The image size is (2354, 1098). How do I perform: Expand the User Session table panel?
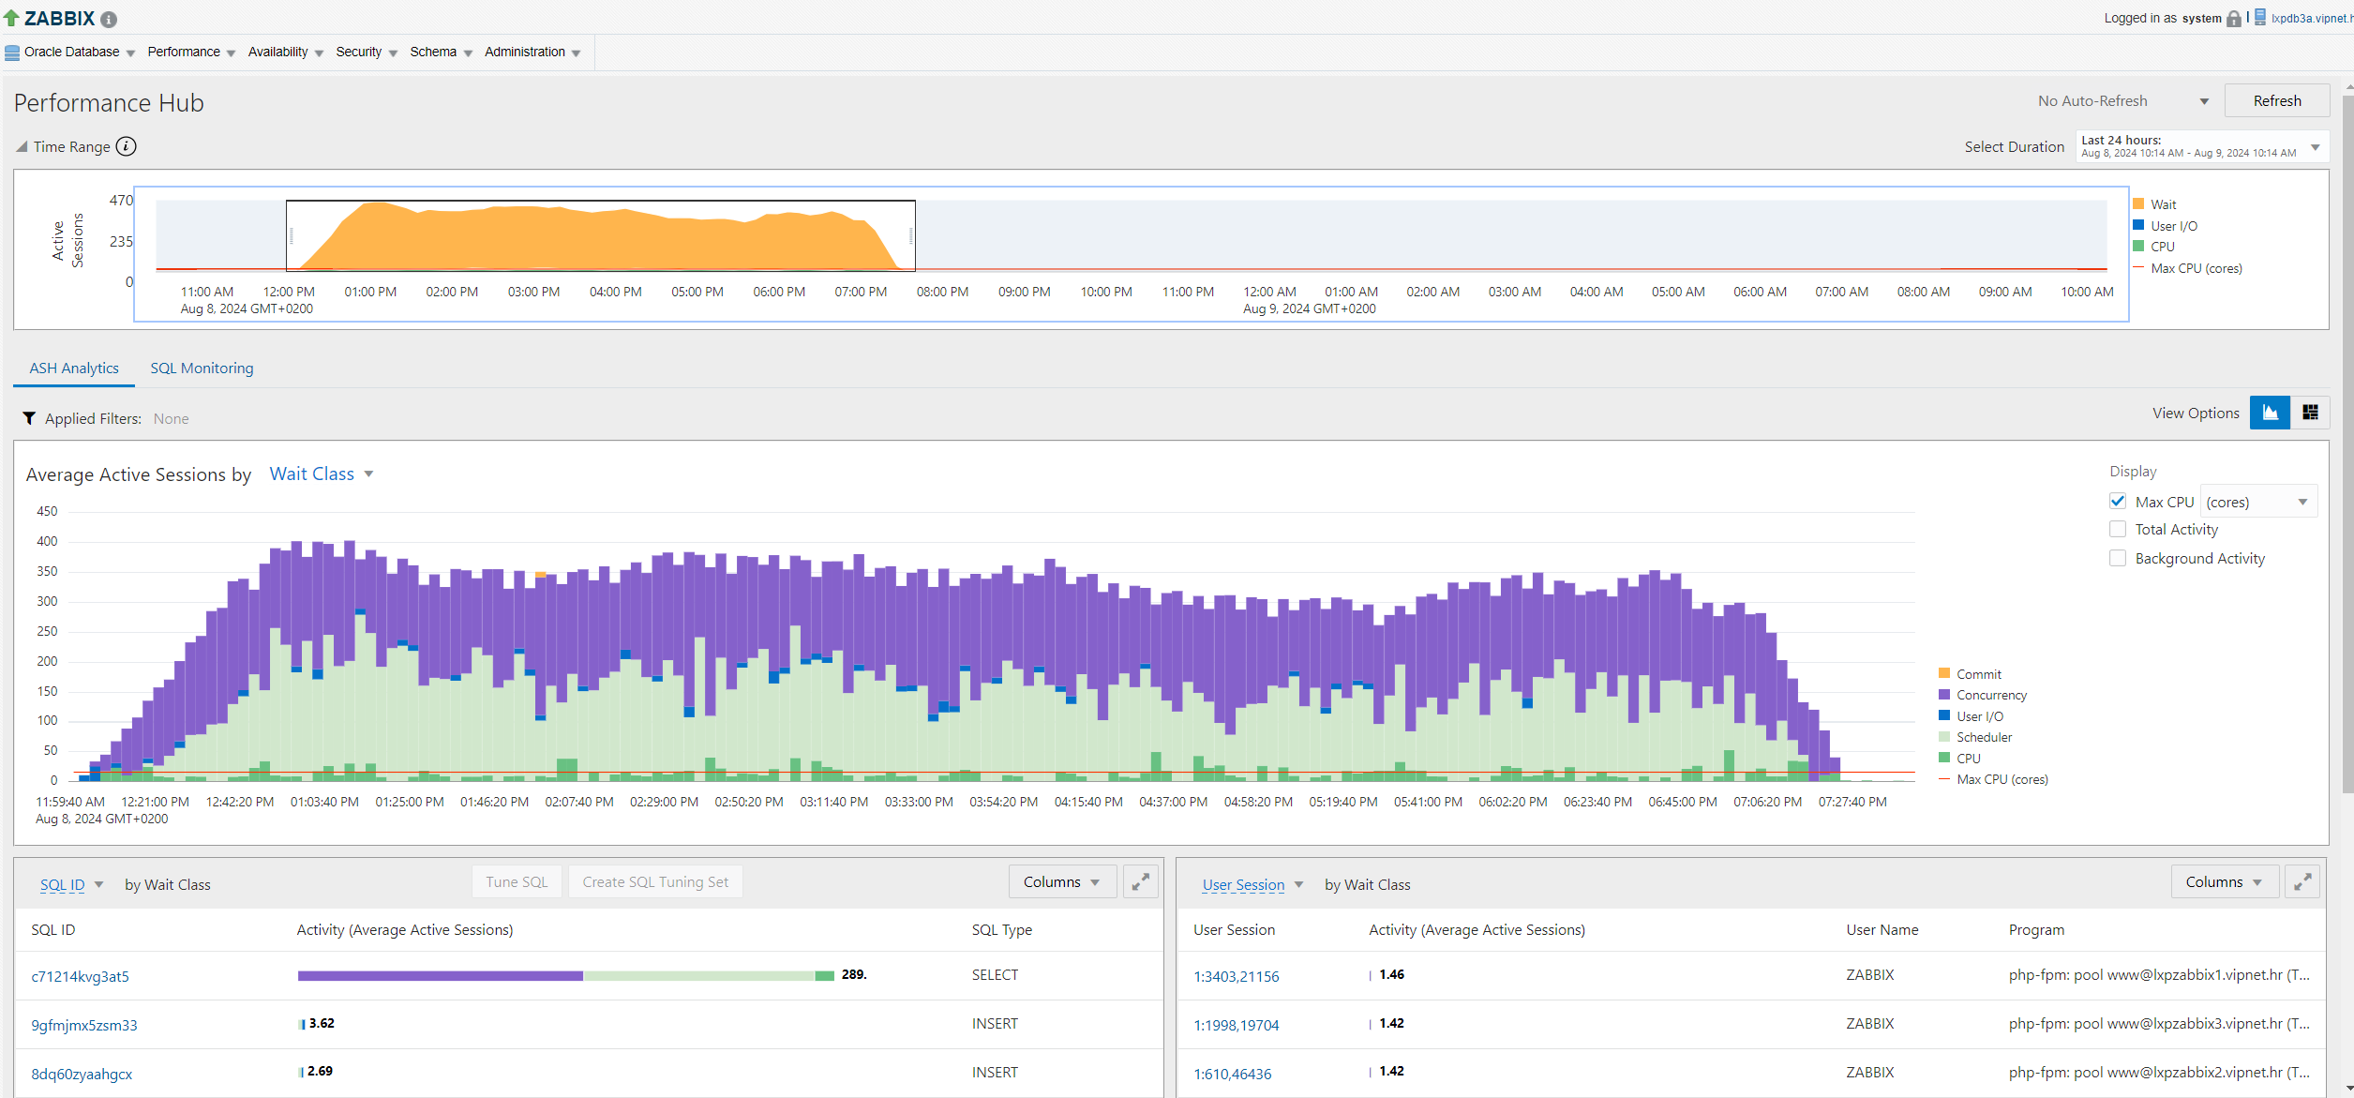(2302, 882)
